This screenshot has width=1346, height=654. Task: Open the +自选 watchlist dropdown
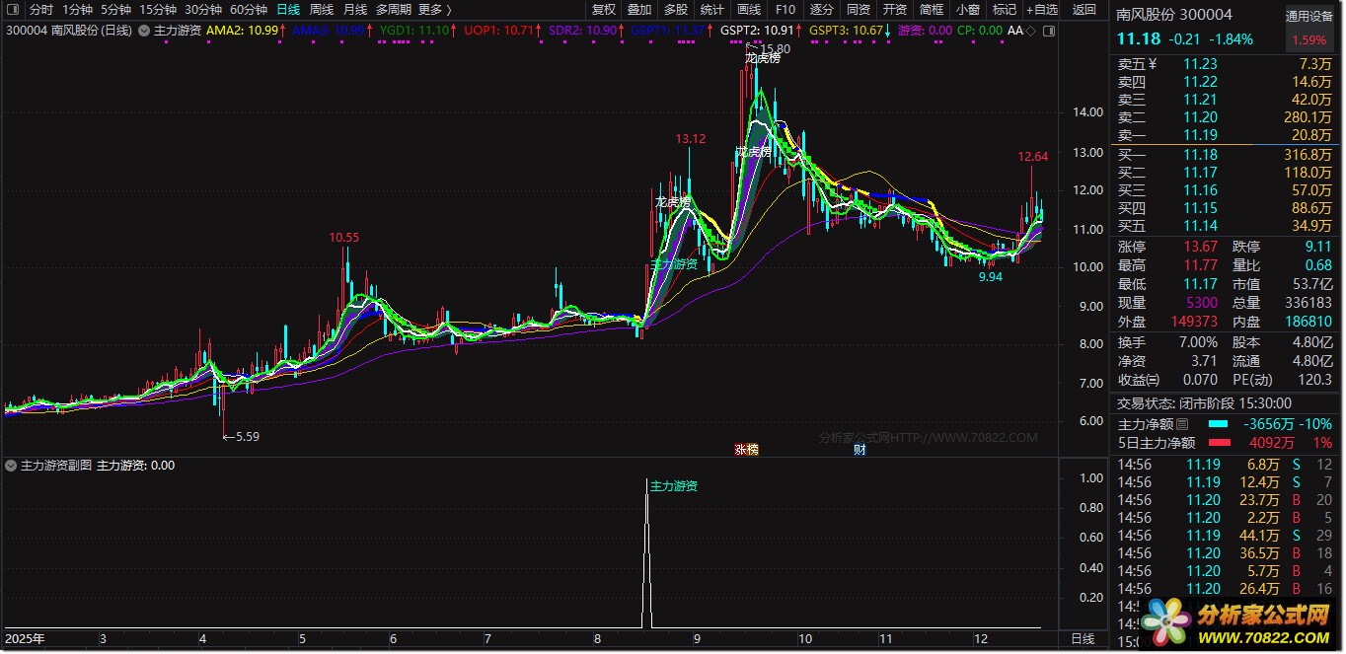1041,10
